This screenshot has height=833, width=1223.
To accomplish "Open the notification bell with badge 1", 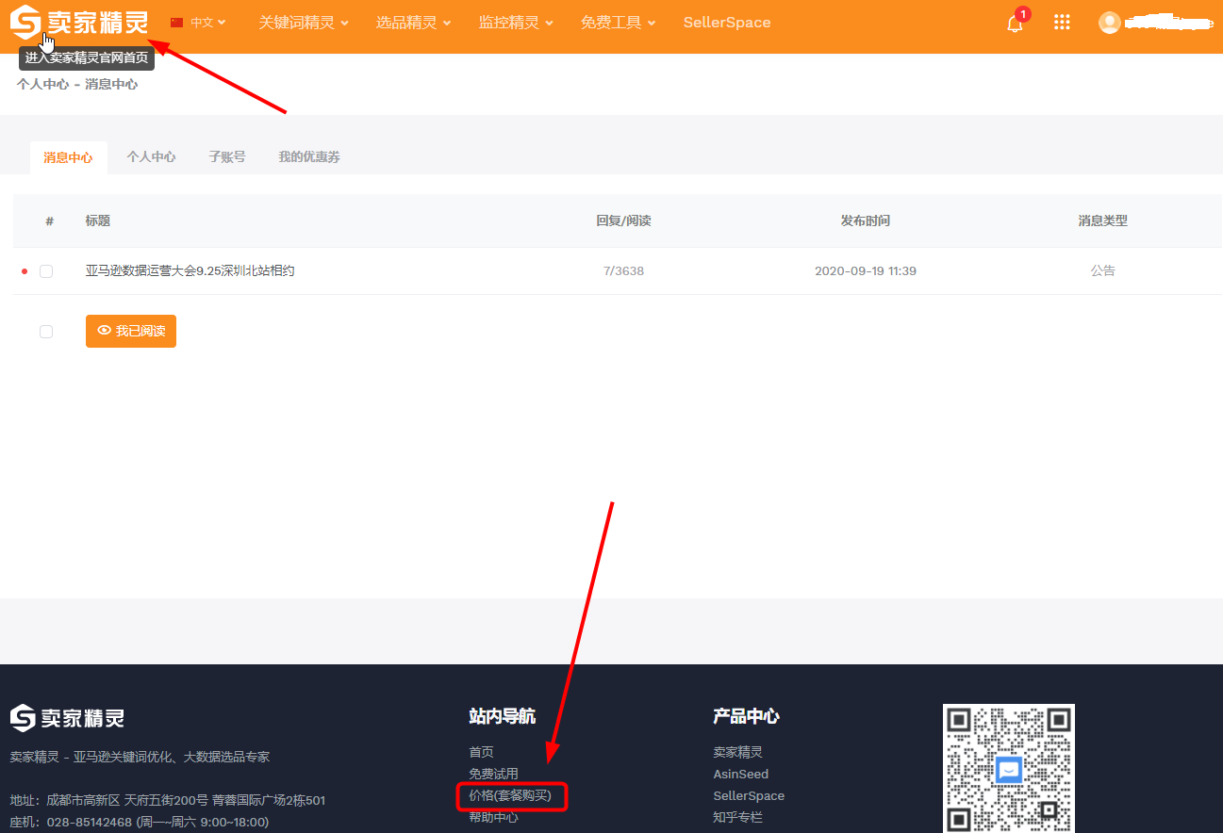I will pos(1014,24).
